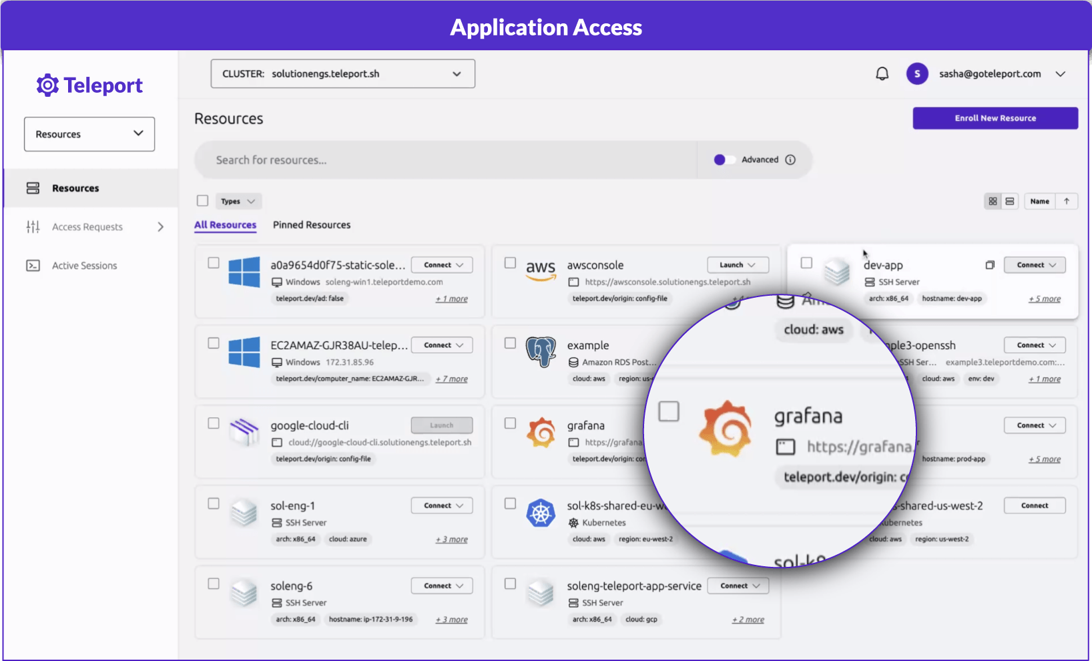This screenshot has width=1092, height=661.
Task: Click Connect for sol-k8s-shared-us-west-2
Action: coord(1035,505)
